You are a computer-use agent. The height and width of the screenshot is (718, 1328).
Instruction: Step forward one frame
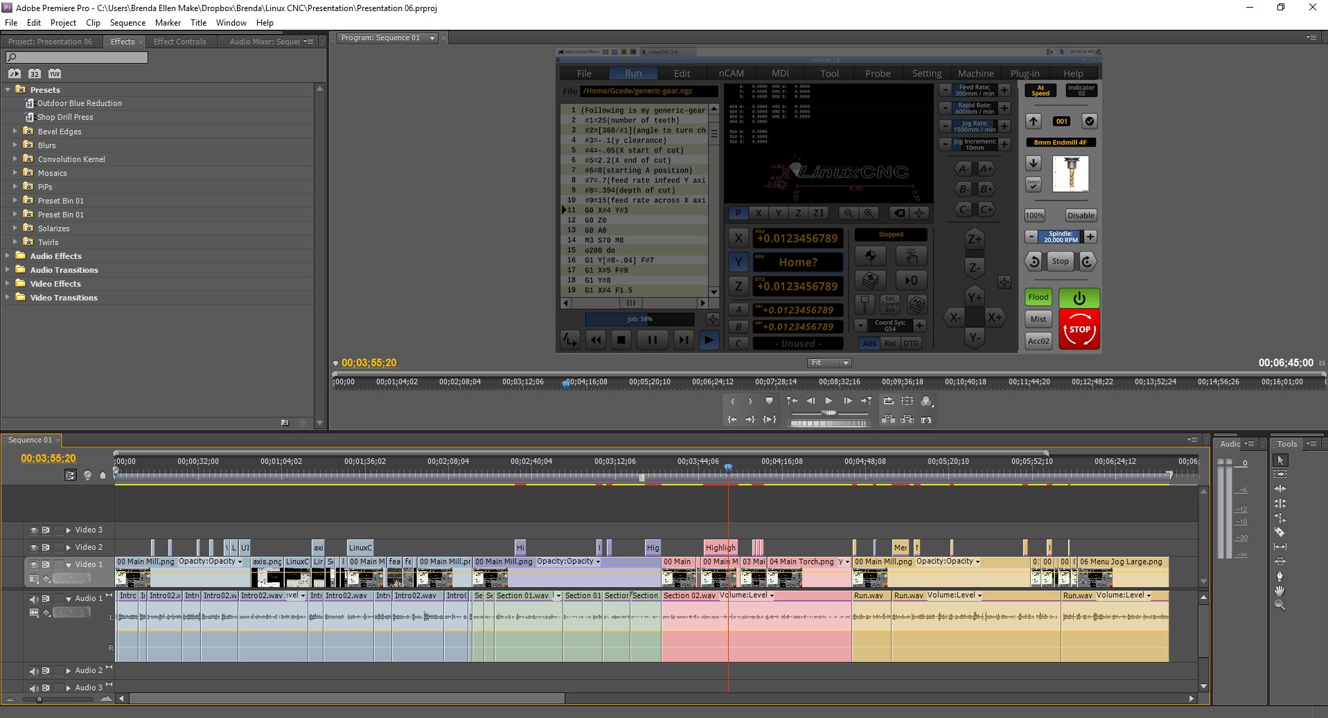848,401
